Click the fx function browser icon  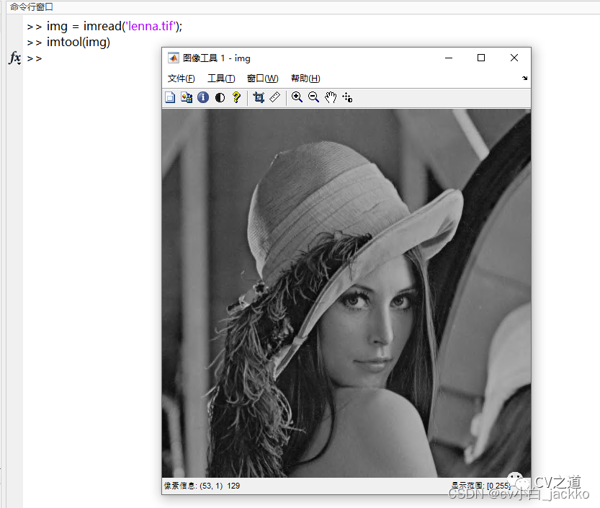(15, 58)
